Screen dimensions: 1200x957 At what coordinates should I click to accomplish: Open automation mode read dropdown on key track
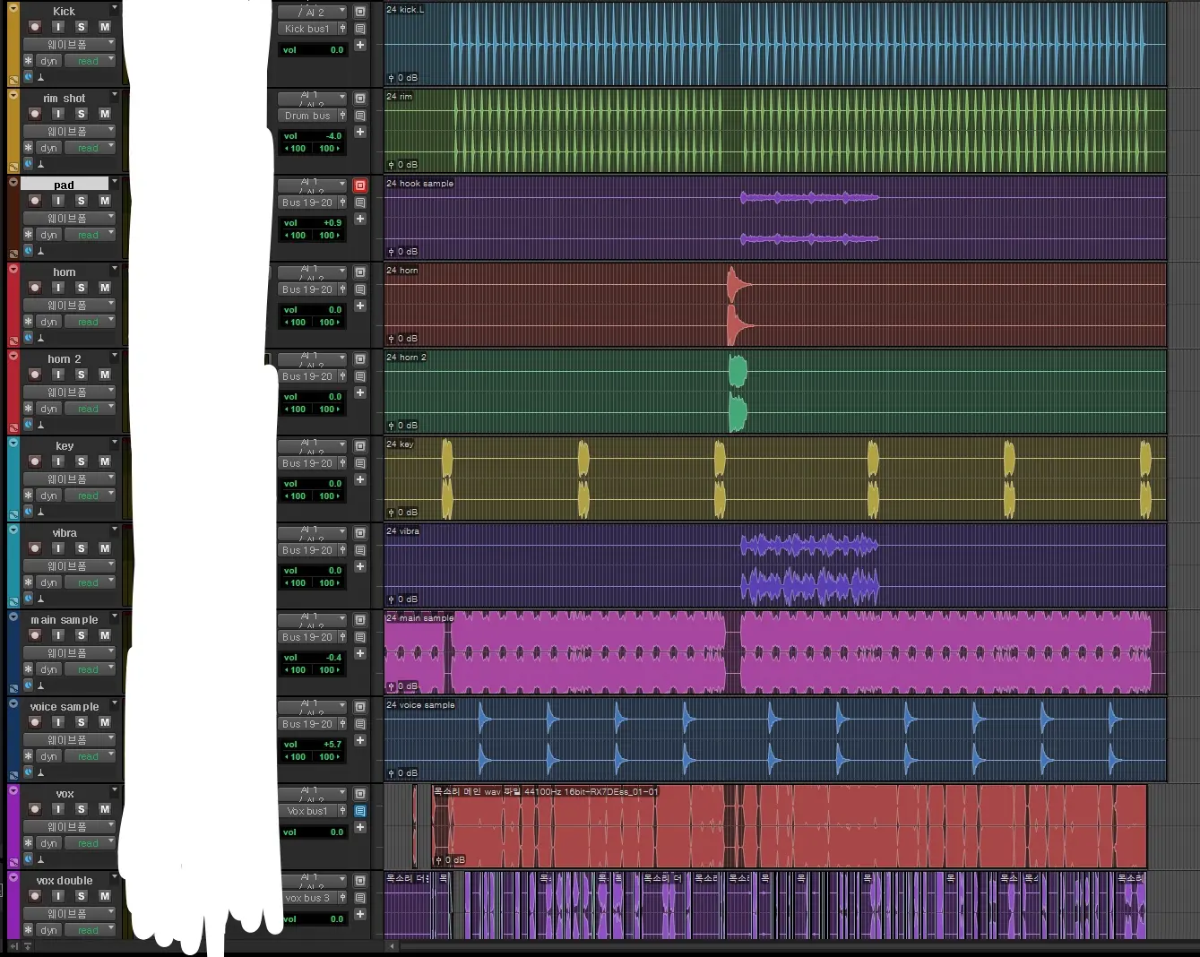[x=90, y=496]
